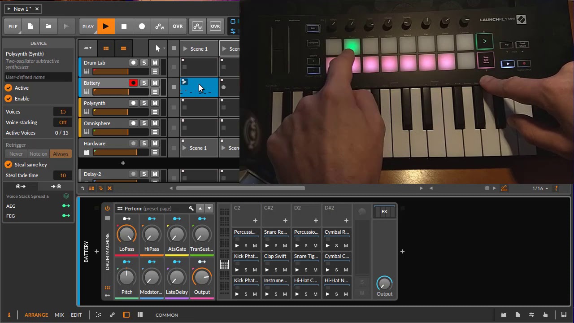Open Voice stacking Off dropdown

coord(63,122)
